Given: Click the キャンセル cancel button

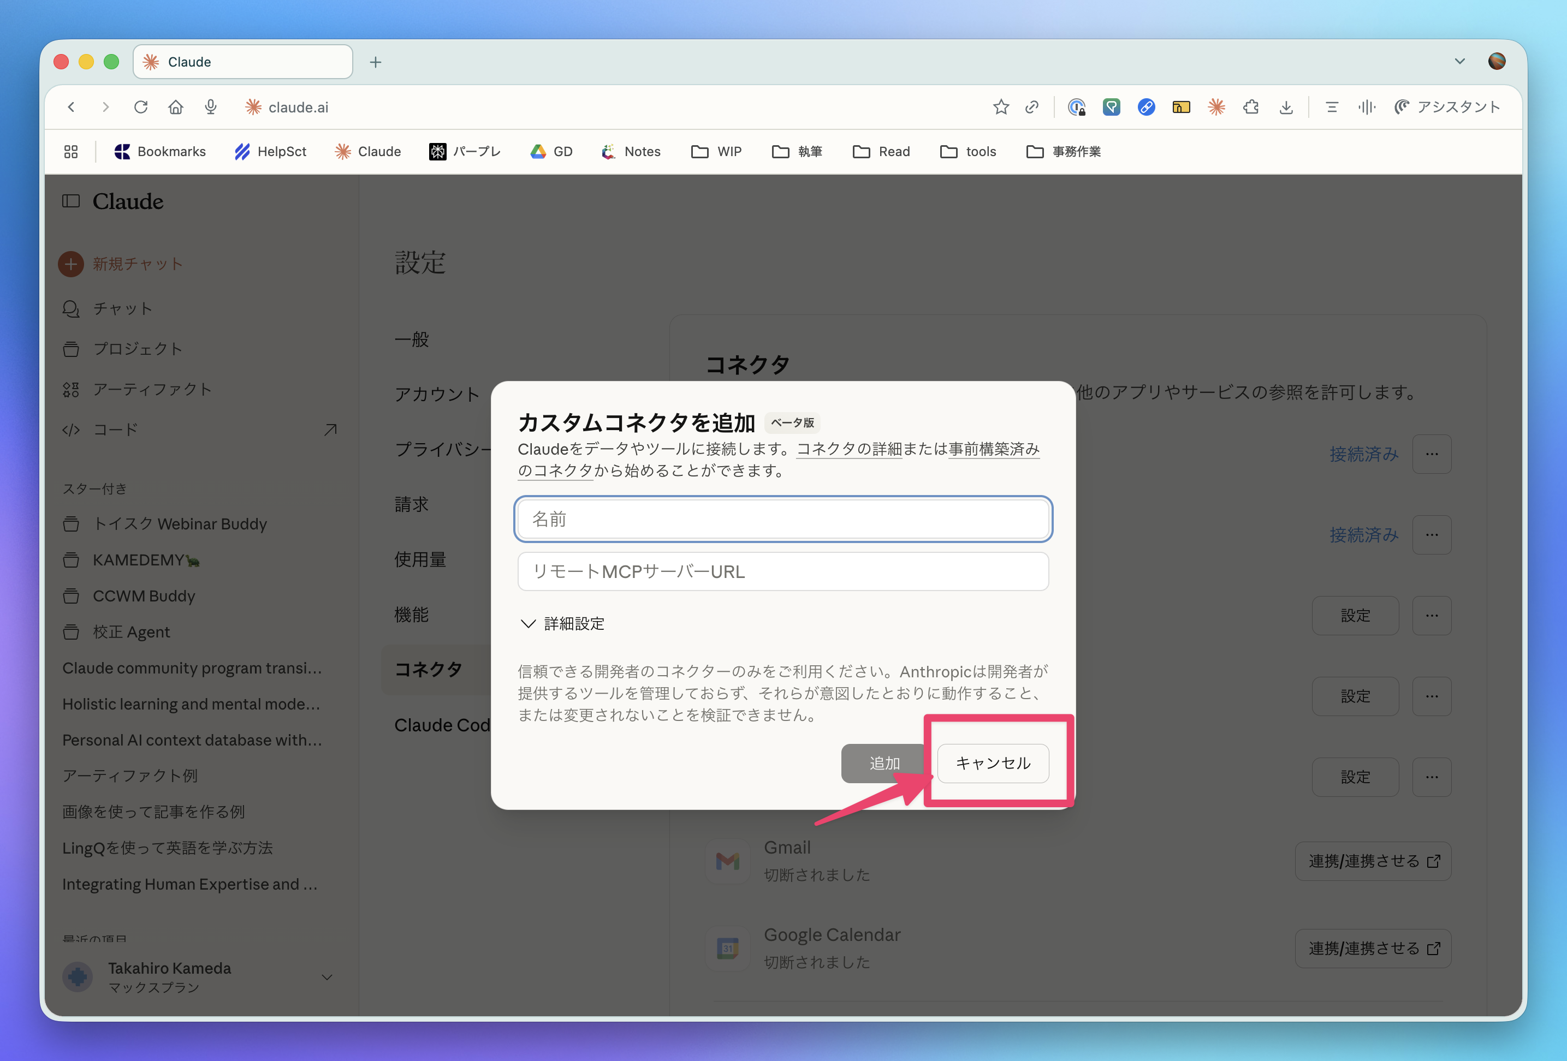Looking at the screenshot, I should [993, 763].
